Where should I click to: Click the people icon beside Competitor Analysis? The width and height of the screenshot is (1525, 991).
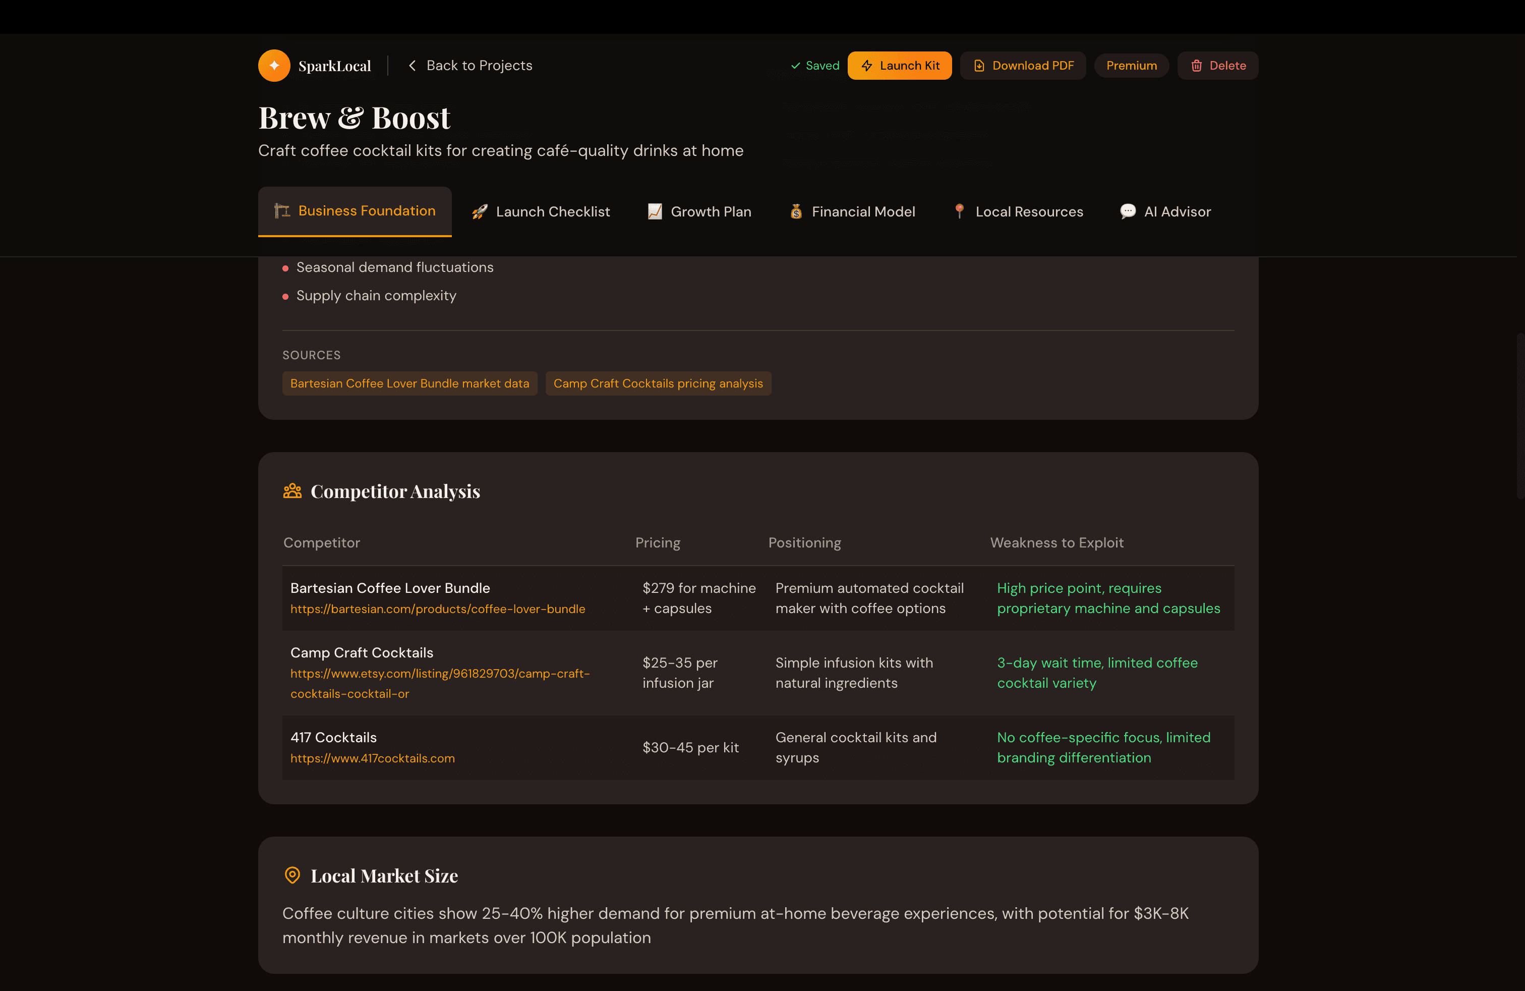pos(292,491)
